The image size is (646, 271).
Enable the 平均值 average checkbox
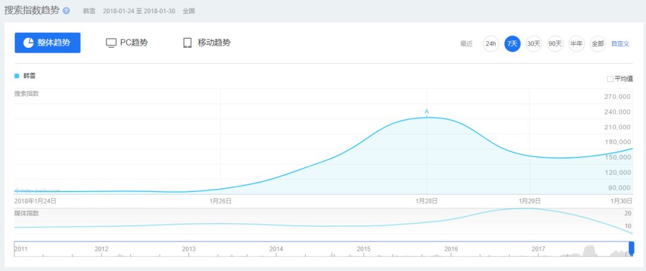pos(610,78)
